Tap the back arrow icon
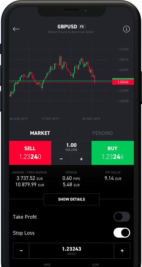 16,29
